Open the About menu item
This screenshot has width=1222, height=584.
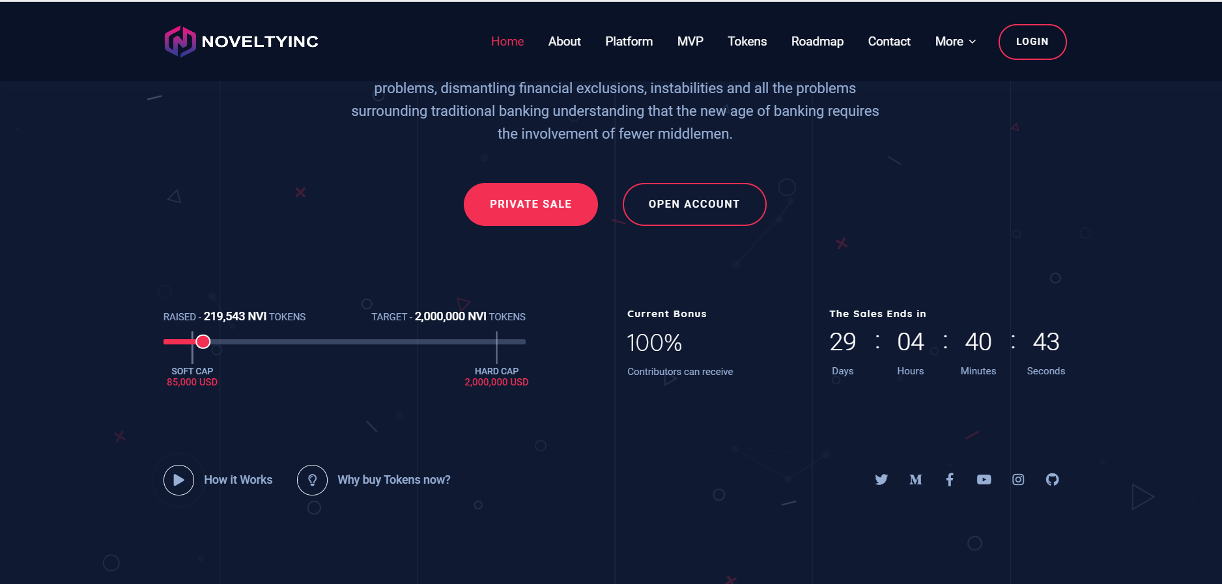pyautogui.click(x=564, y=42)
